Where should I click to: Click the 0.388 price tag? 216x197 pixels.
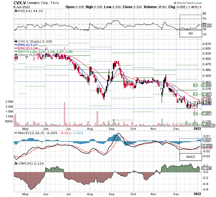click(206, 85)
